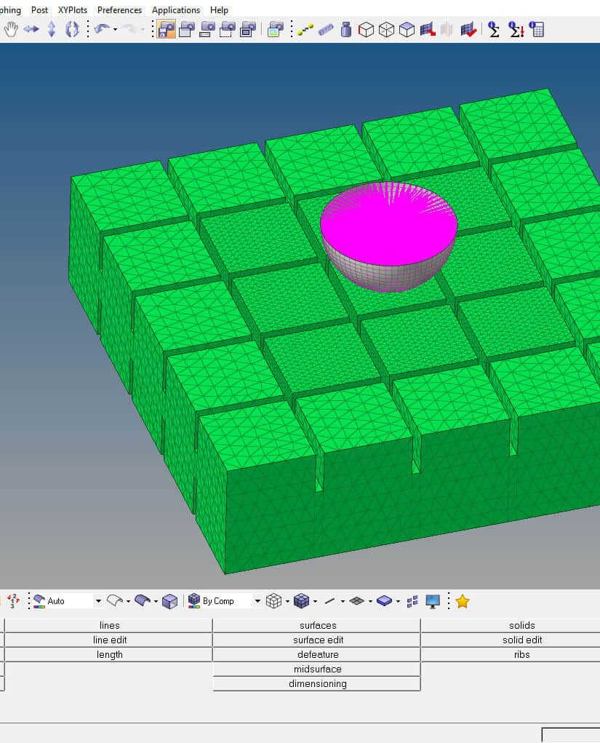Click the mass calculation weight icon
This screenshot has width=600, height=743.
346,29
